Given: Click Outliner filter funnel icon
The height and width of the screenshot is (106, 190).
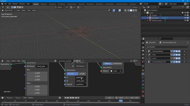Looking at the screenshot, I should click(x=183, y=7).
